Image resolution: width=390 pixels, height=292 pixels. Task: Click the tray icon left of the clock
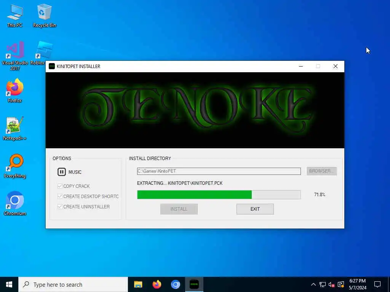click(x=341, y=284)
